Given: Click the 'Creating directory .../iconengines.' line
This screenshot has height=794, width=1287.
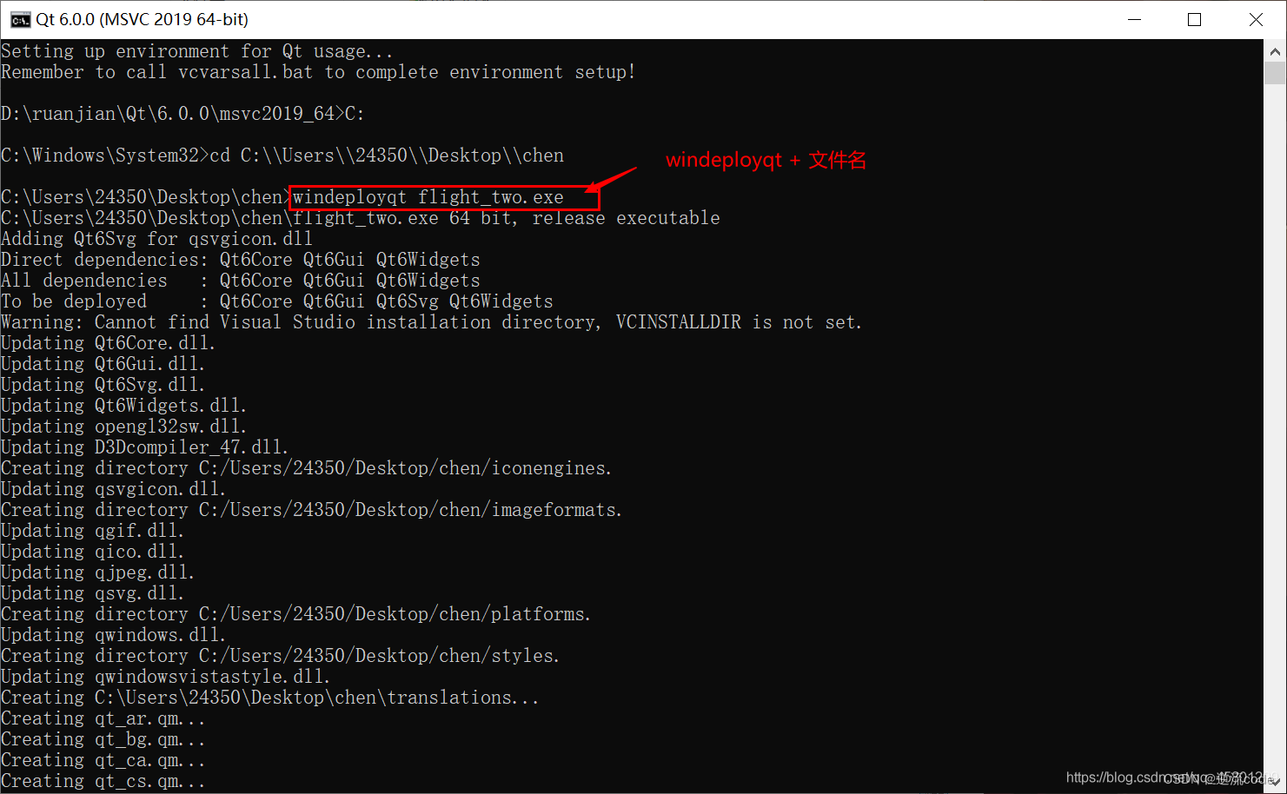Looking at the screenshot, I should (306, 468).
